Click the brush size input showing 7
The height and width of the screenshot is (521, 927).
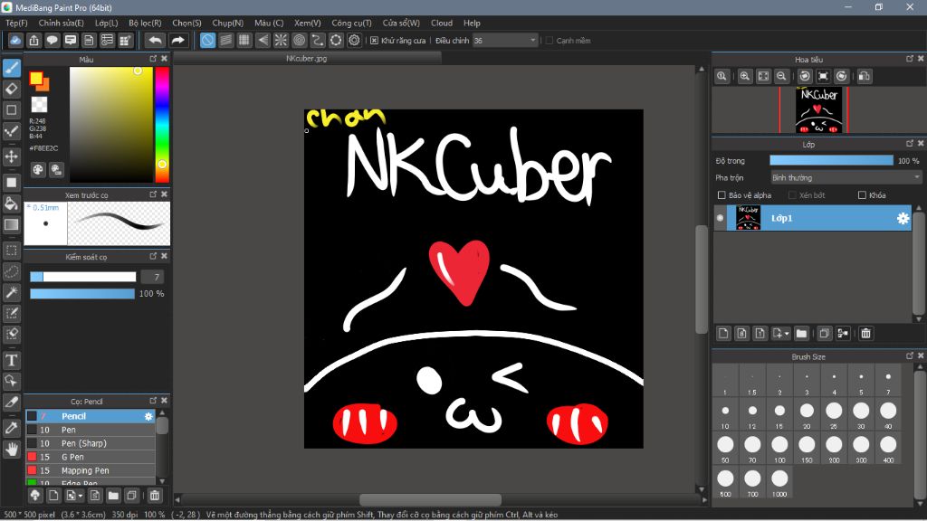pyautogui.click(x=152, y=277)
